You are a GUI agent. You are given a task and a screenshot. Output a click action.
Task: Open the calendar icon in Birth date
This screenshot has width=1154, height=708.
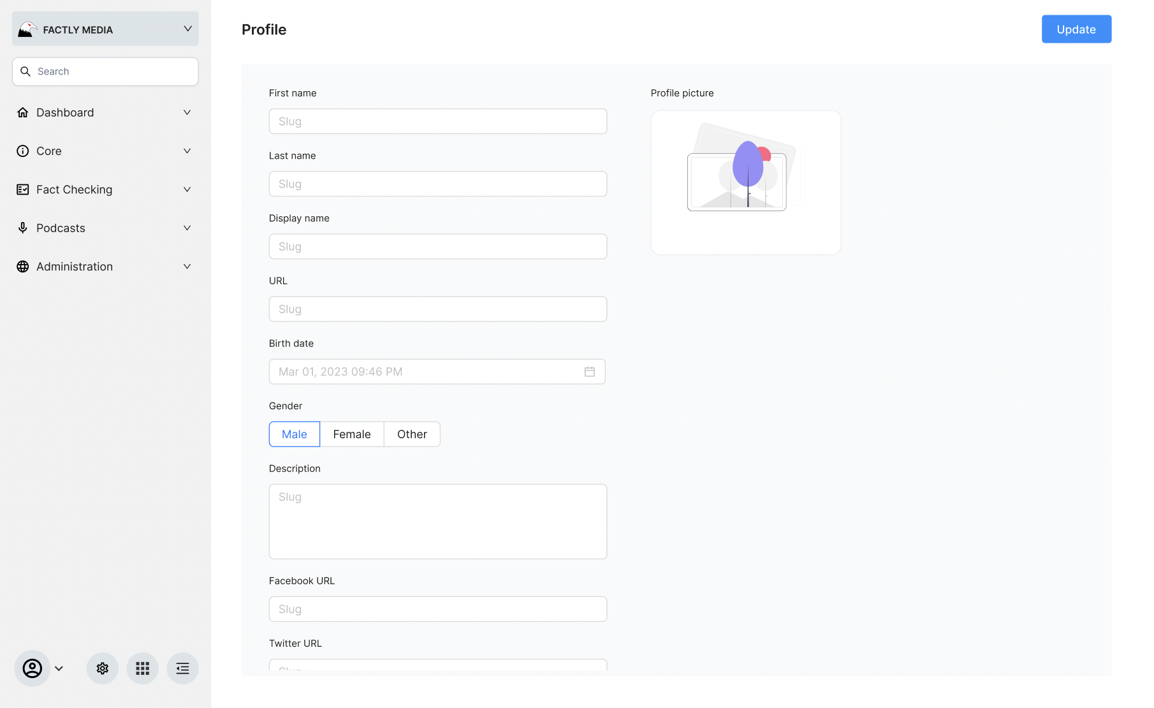click(x=590, y=372)
